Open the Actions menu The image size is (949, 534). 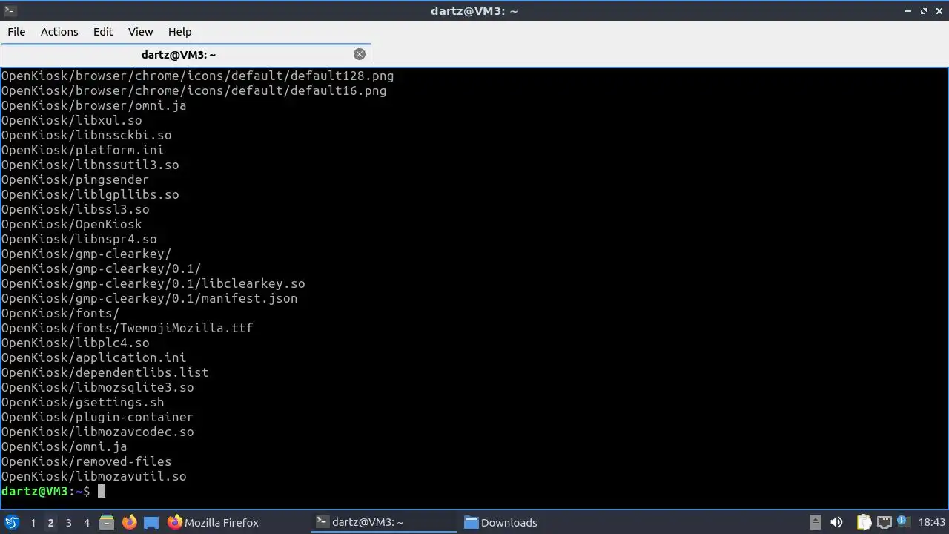tap(59, 32)
